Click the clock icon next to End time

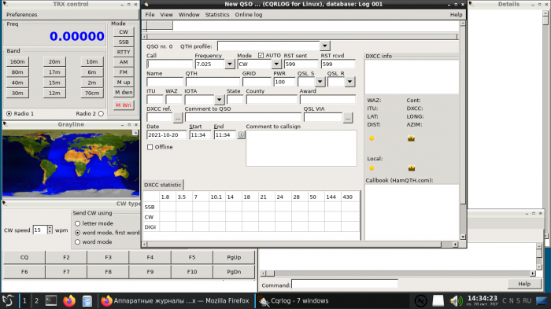pos(241,134)
